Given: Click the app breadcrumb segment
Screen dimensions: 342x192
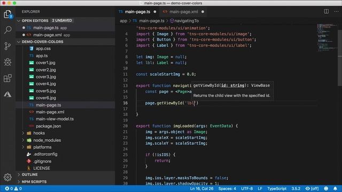Looking at the screenshot, I should pyautogui.click(x=123, y=21).
